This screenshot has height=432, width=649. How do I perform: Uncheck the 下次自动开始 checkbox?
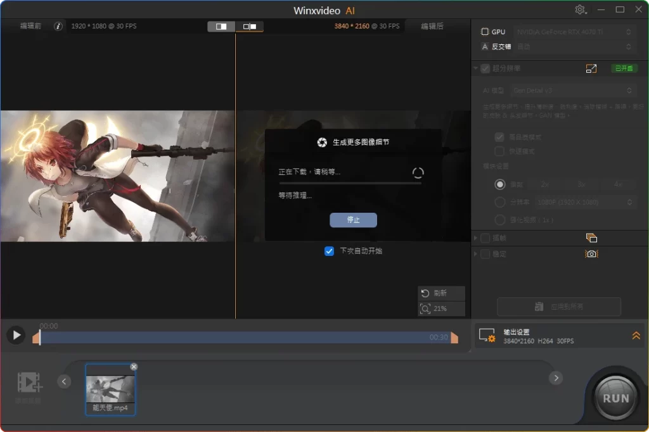pos(329,251)
